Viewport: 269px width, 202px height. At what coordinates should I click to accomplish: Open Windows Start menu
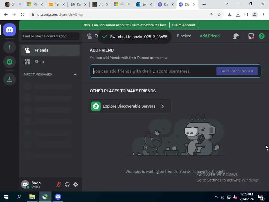coord(6,197)
